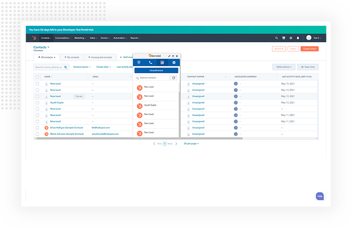Viewport: 352px width, 228px height.
Task: Check the first New Lead row checkbox
Action: [37, 84]
